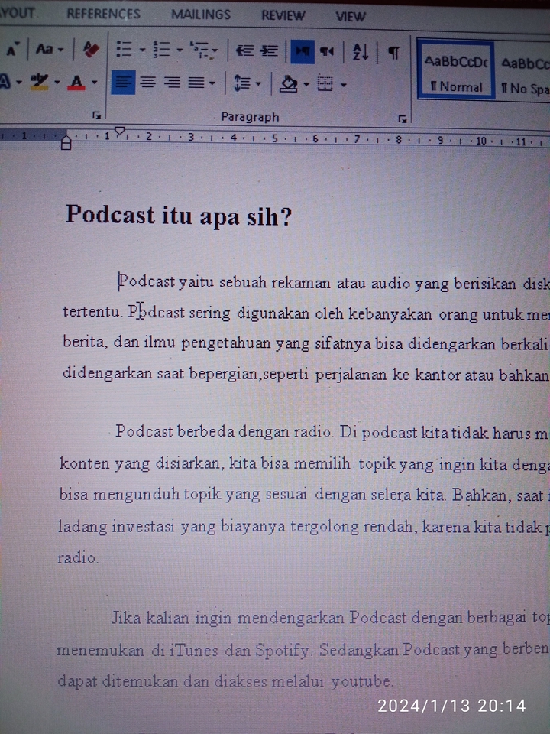The height and width of the screenshot is (734, 550).
Task: Click the word 'mendengarkan' in third paragraph
Action: [x=290, y=619]
